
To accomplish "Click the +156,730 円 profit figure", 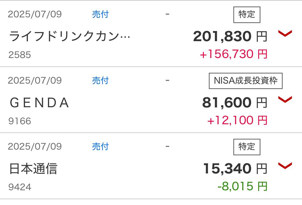I will tap(234, 54).
